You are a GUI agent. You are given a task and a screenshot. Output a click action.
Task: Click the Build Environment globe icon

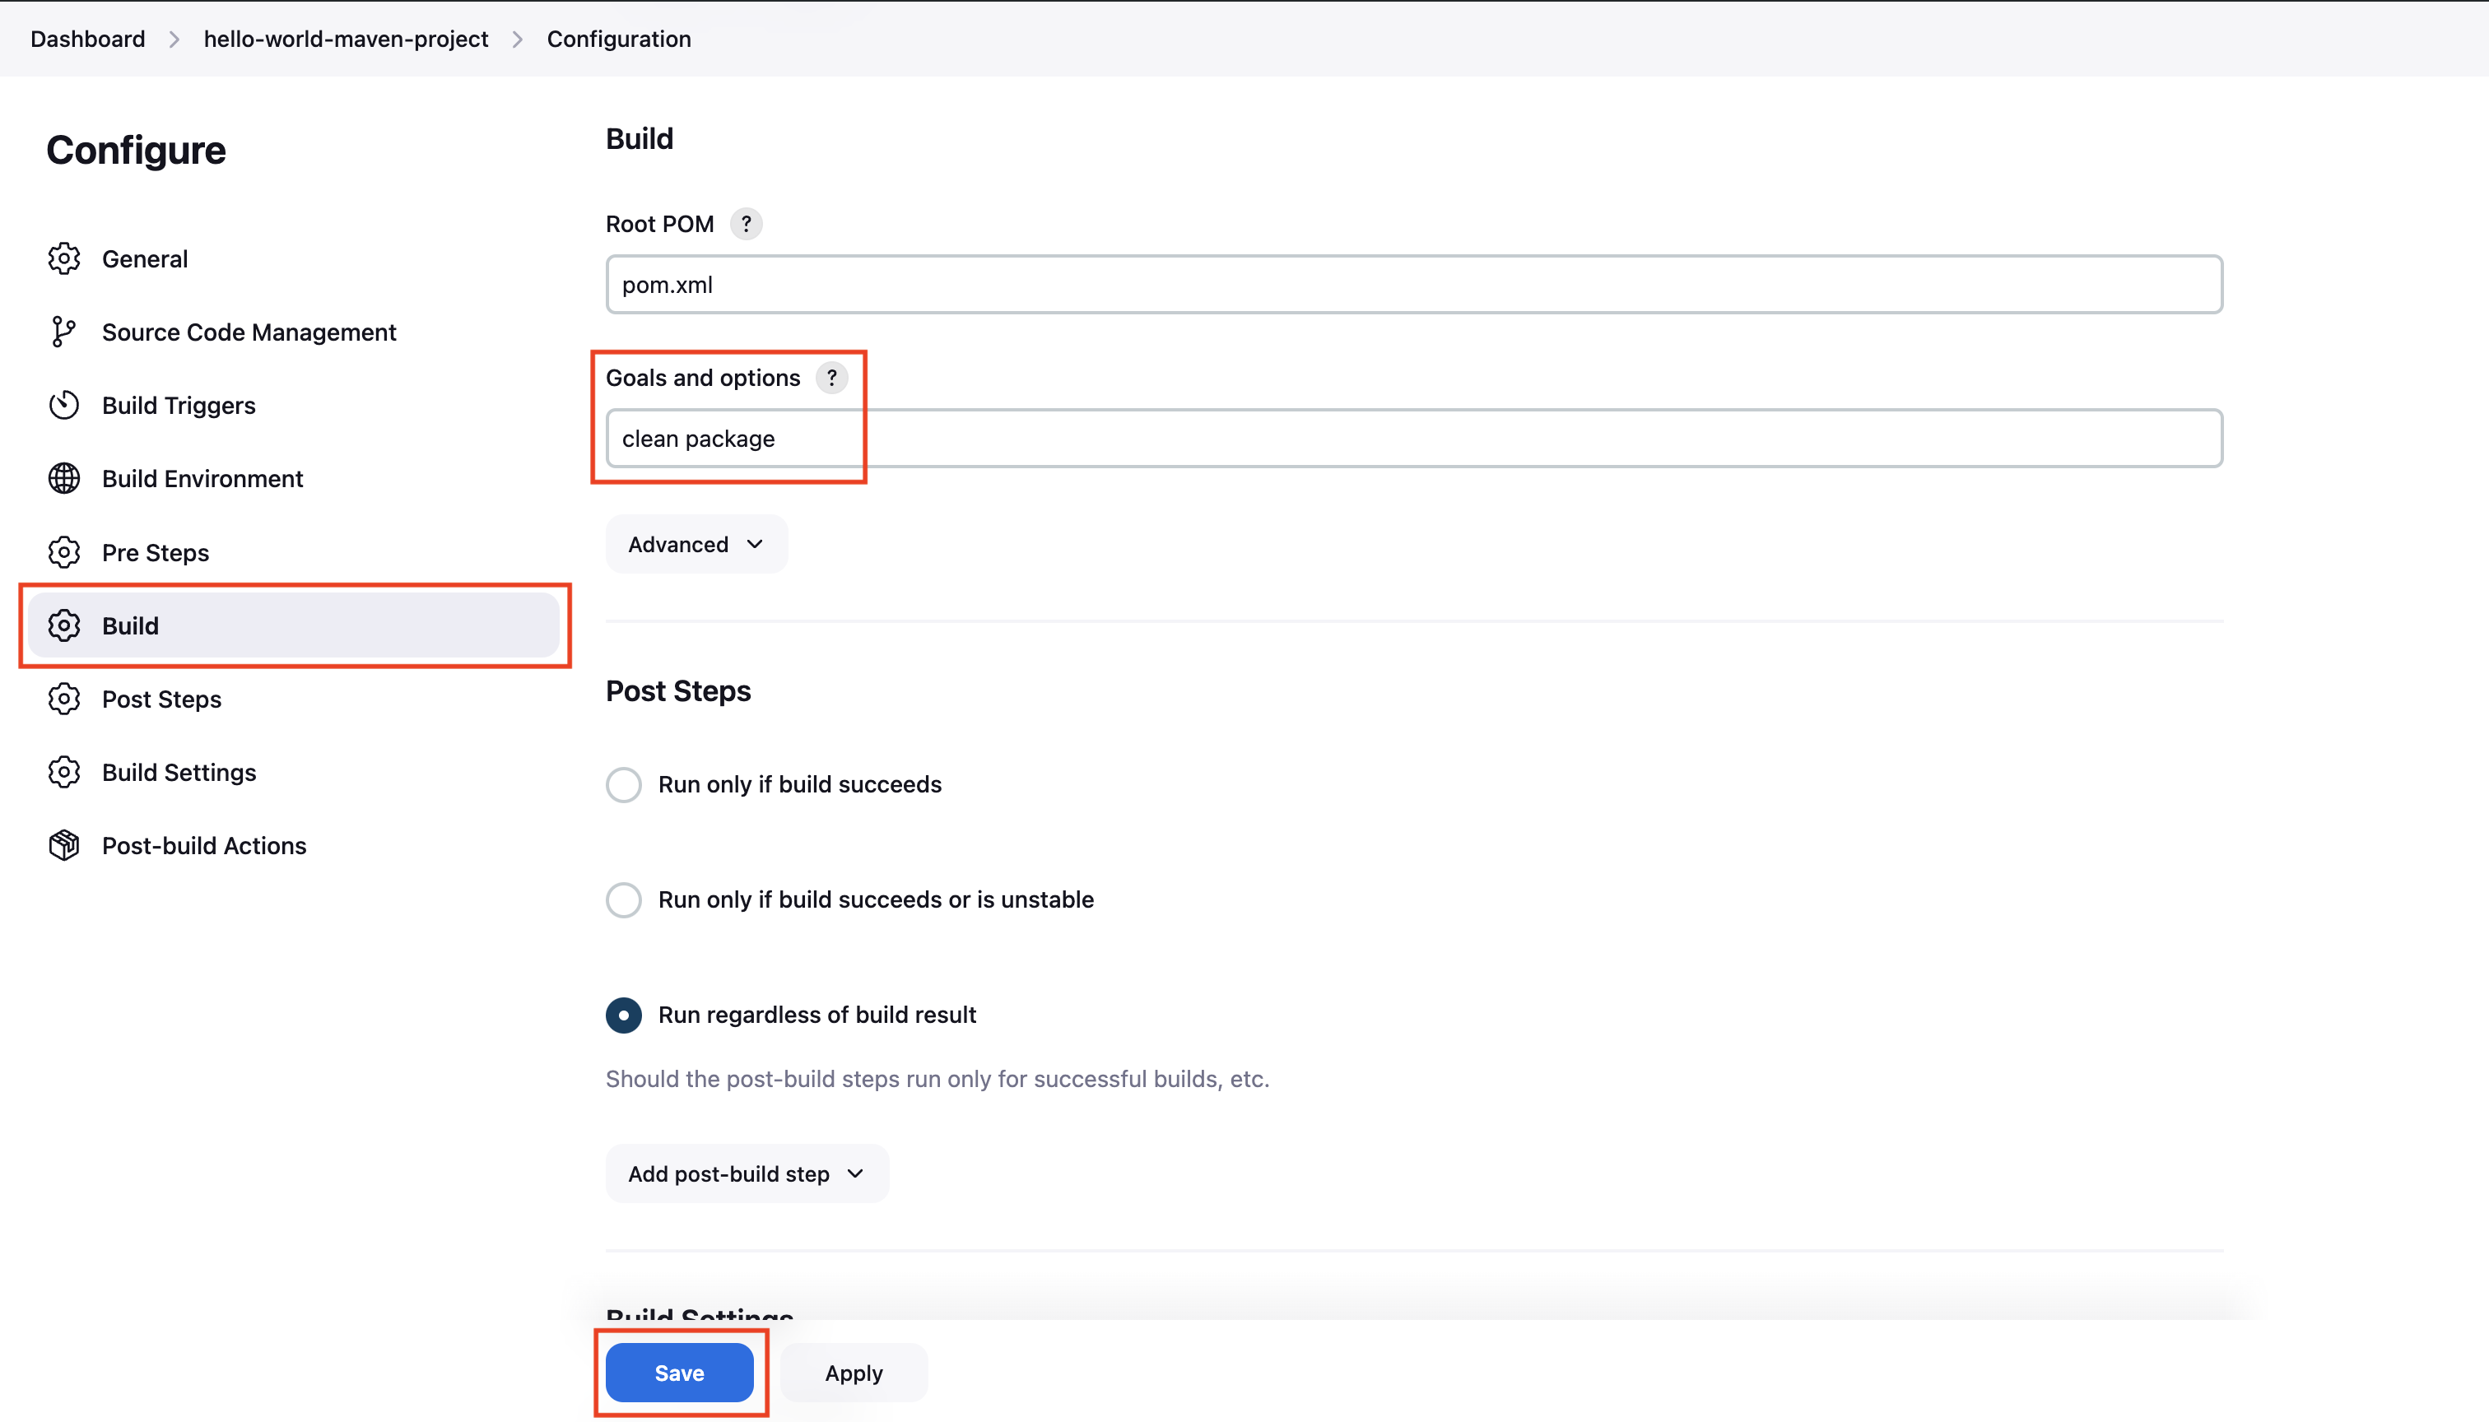tap(64, 479)
